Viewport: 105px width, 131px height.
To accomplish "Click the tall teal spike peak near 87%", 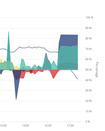I will tap(9, 32).
